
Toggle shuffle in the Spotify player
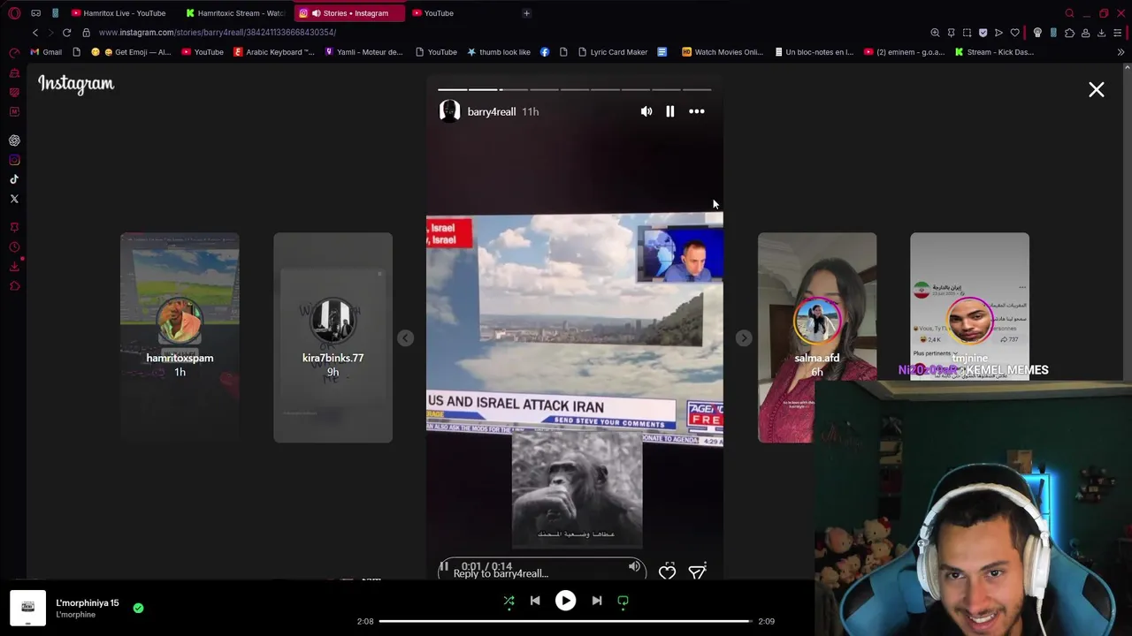coord(509,601)
